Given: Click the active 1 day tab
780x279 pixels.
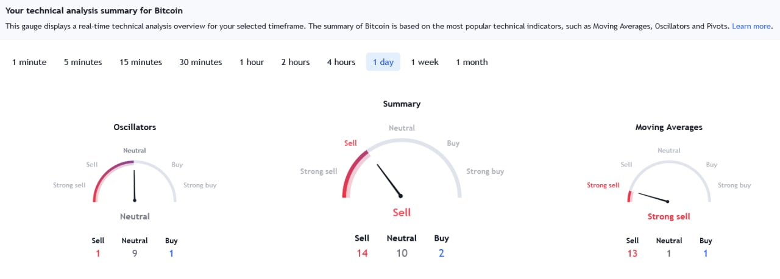Looking at the screenshot, I should (383, 62).
